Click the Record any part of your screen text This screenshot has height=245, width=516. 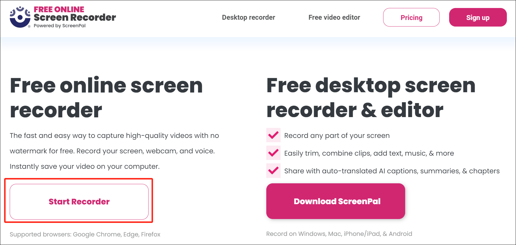click(x=337, y=136)
